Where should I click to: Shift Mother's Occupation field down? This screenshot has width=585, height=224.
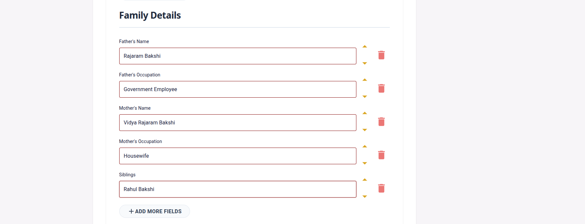(365, 163)
